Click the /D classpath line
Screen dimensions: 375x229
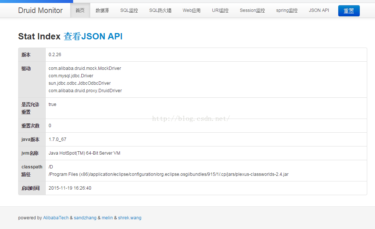pos(51,167)
